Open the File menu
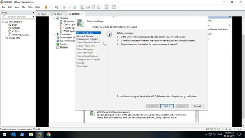Image resolution: width=245 pixels, height=138 pixels. click(x=4, y=7)
